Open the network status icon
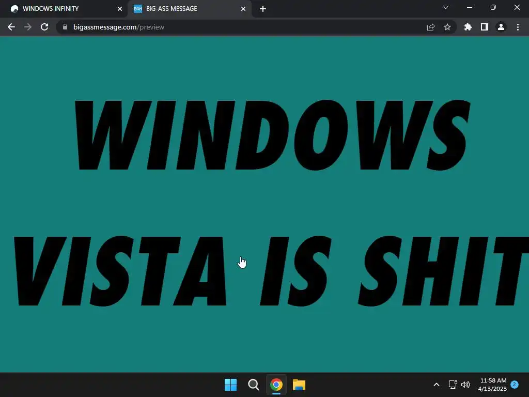The image size is (529, 397). pos(453,385)
